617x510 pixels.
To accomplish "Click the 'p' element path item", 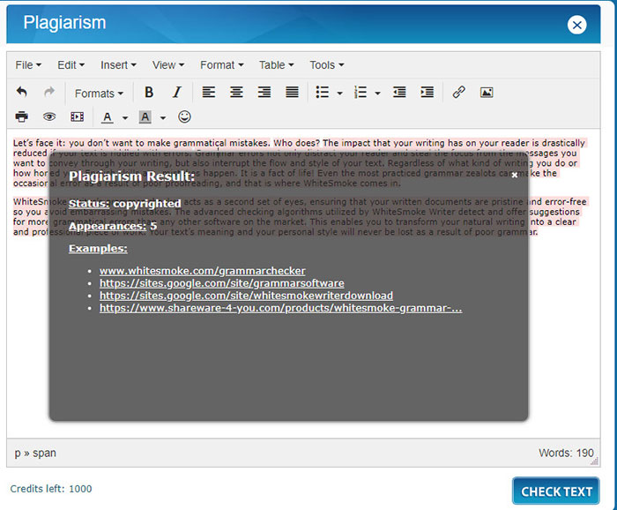I will (18, 454).
